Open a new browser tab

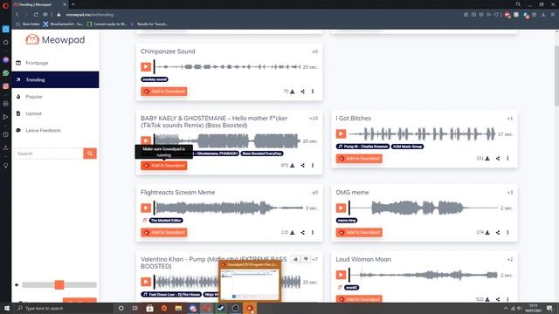point(73,4)
